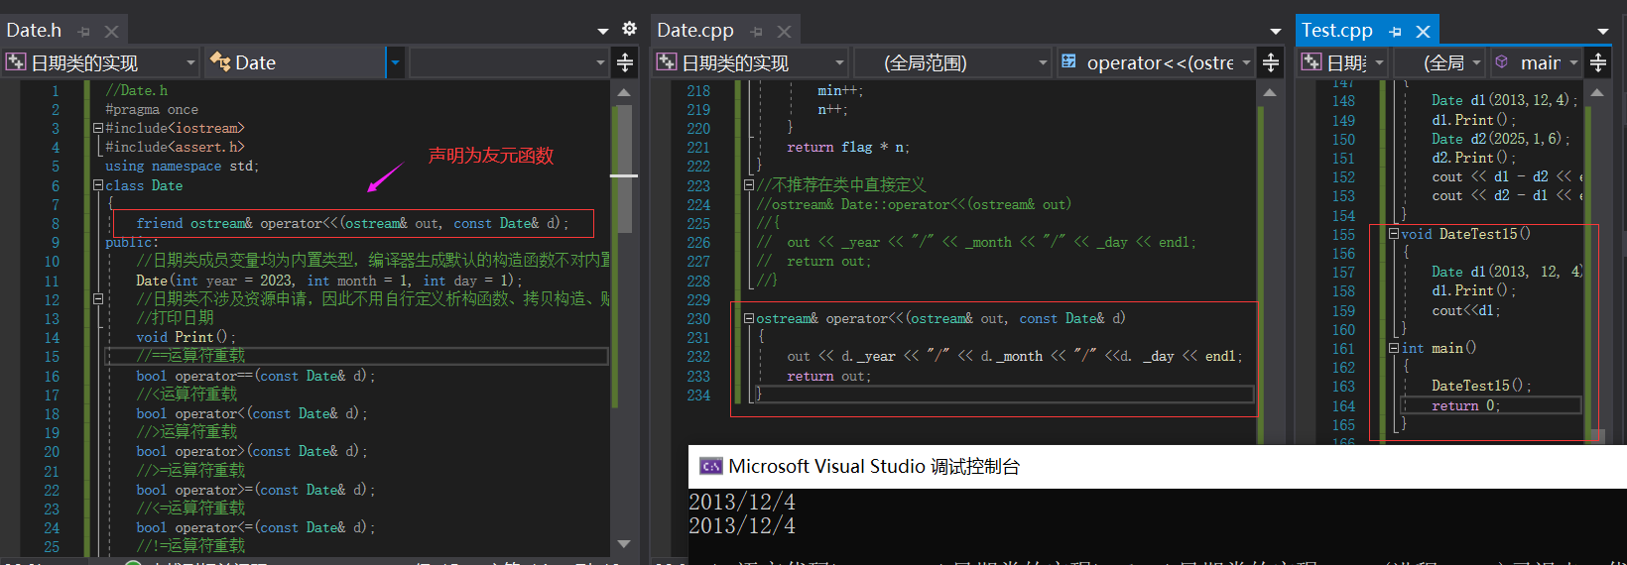The height and width of the screenshot is (565, 1627).
Task: Click 'return out;' on line 233
Action: pyautogui.click(x=828, y=376)
